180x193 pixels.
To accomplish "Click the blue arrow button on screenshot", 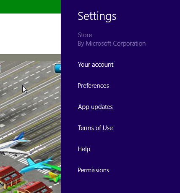I will [58, 68].
